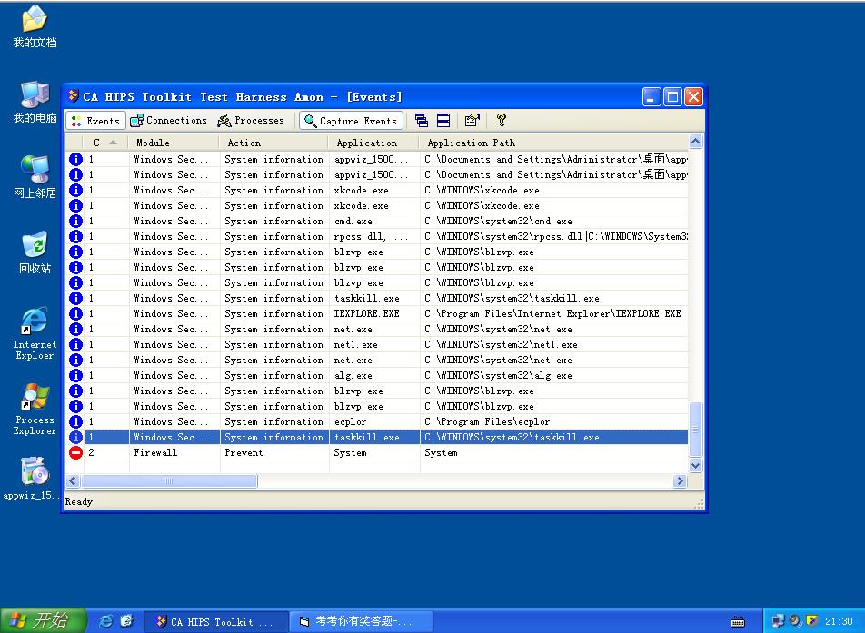
Task: Switch to the CA HIPS Toolkit taskbar button
Action: tap(214, 621)
